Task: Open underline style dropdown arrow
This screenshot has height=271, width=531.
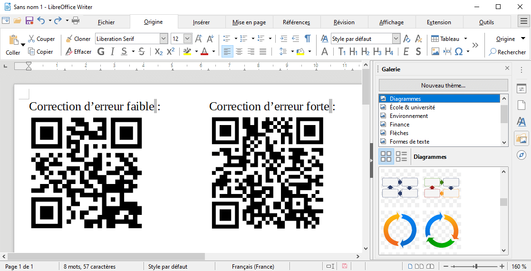Action: (x=133, y=52)
